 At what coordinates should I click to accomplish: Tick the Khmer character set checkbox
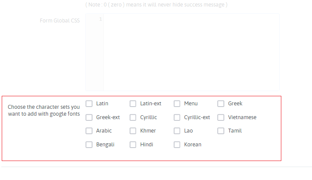tap(133, 131)
